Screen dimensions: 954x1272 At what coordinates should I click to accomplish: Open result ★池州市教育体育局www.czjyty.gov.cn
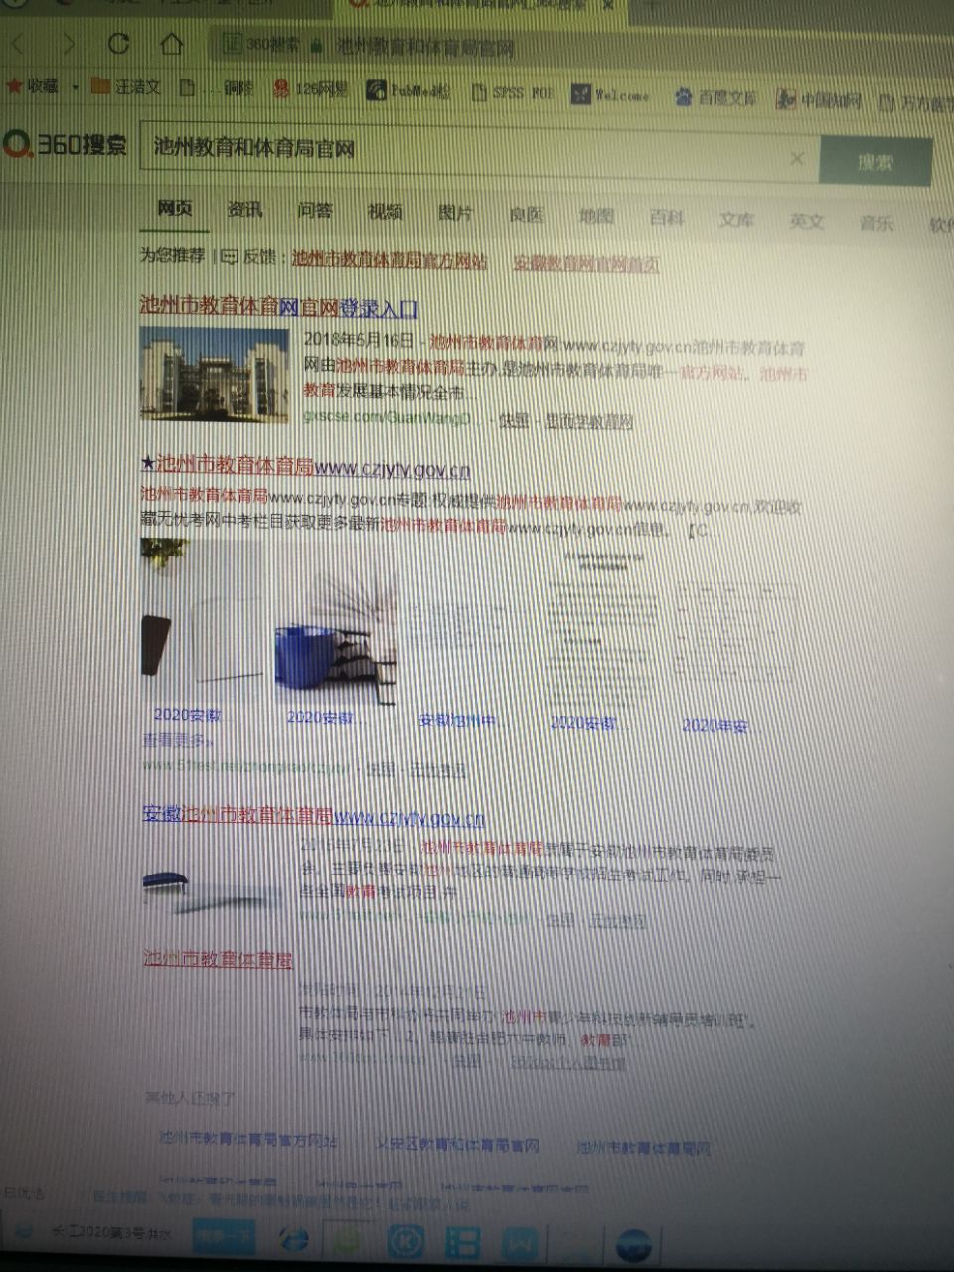(306, 466)
